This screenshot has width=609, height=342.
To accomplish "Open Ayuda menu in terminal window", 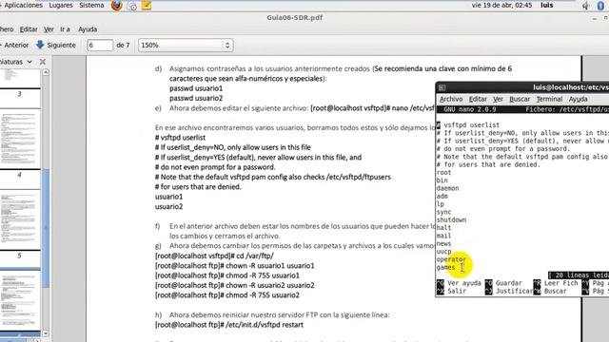I will pyautogui.click(x=578, y=99).
